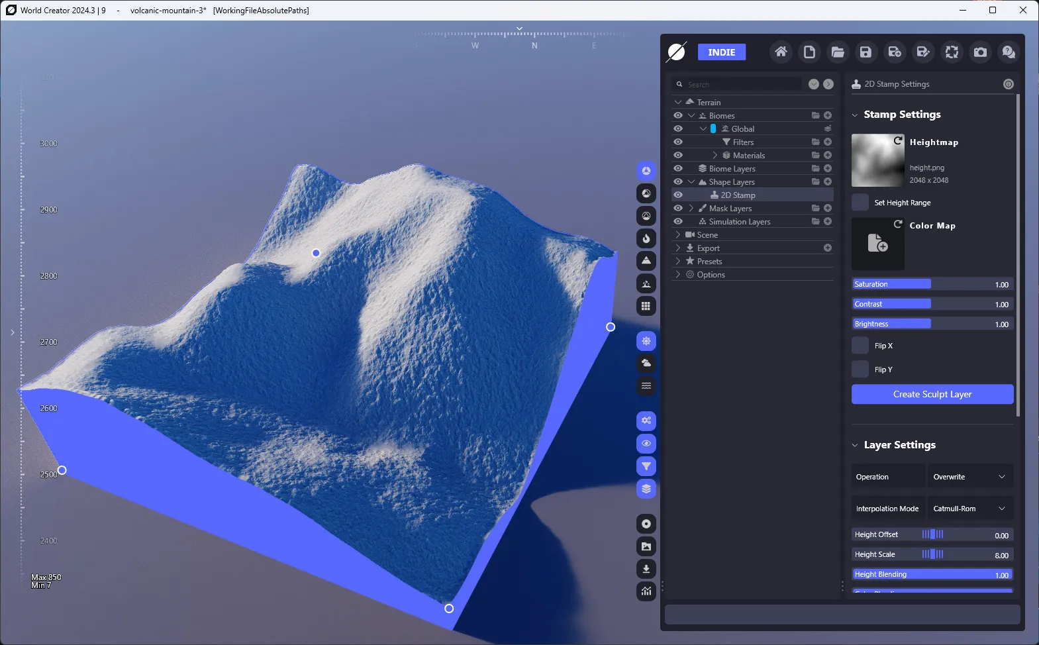
Task: Toggle visibility eye for Biomes
Action: [x=678, y=115]
